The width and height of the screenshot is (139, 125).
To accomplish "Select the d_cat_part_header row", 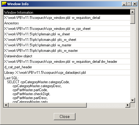I will pos(67,67).
